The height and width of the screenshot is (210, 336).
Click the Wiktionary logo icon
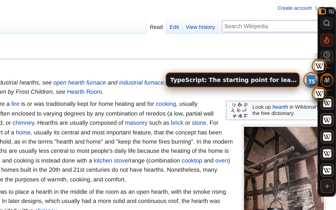click(x=239, y=110)
